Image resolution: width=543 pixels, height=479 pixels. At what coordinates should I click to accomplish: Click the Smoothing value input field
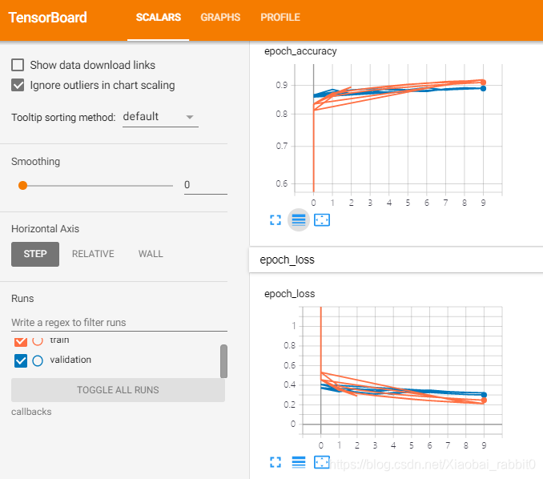click(x=206, y=185)
